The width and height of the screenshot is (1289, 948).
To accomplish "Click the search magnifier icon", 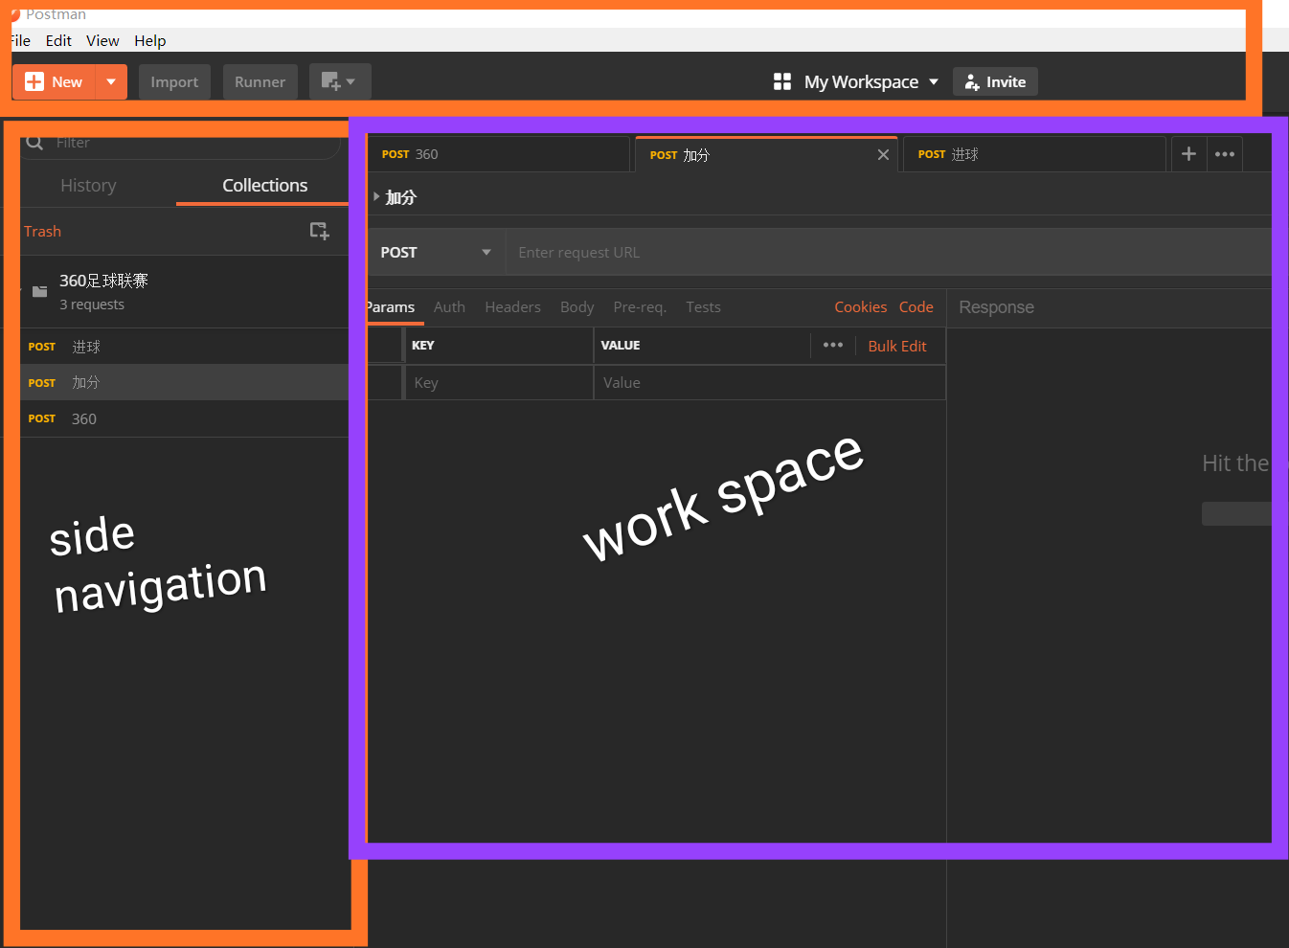I will tap(34, 143).
